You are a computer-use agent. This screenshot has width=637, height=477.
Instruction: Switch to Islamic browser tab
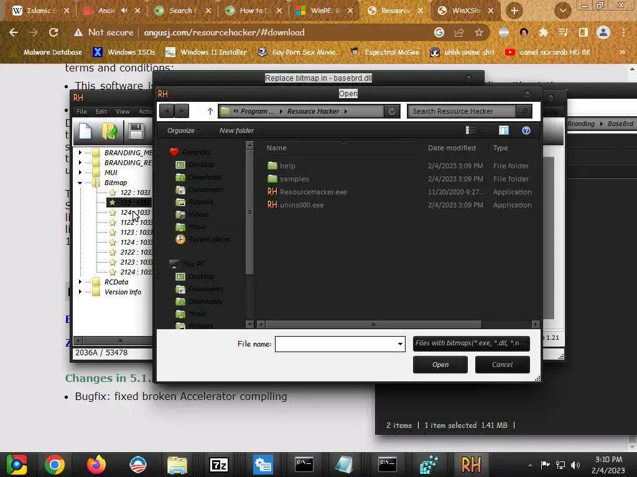click(x=40, y=11)
